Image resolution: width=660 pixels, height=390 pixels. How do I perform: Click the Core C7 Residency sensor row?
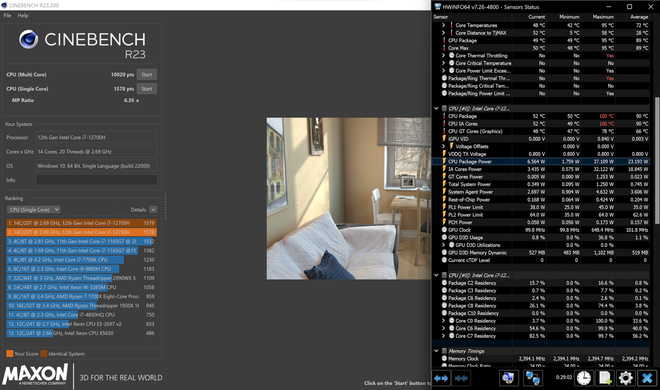[x=540, y=336]
